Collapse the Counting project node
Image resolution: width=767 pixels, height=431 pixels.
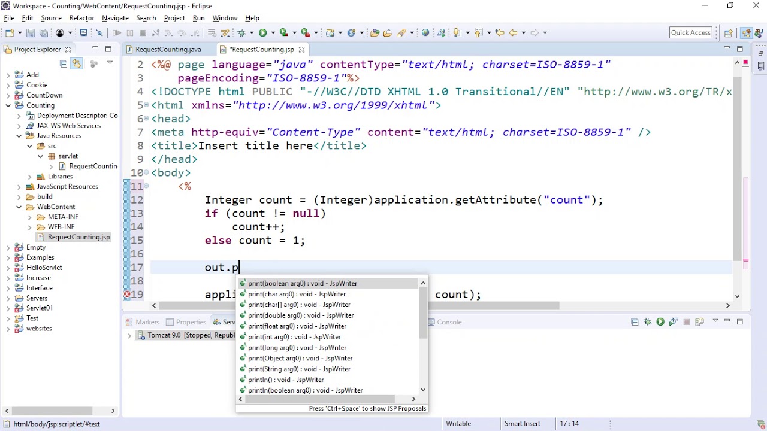(x=8, y=105)
